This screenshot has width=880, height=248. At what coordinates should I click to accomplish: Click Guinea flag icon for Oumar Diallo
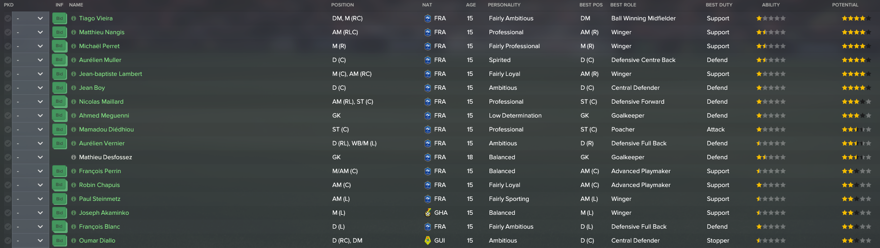coord(428,241)
